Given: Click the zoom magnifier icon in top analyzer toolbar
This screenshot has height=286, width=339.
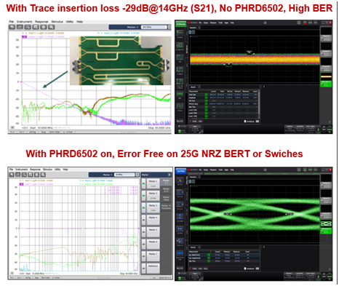Looking at the screenshot, I should click(52, 27).
